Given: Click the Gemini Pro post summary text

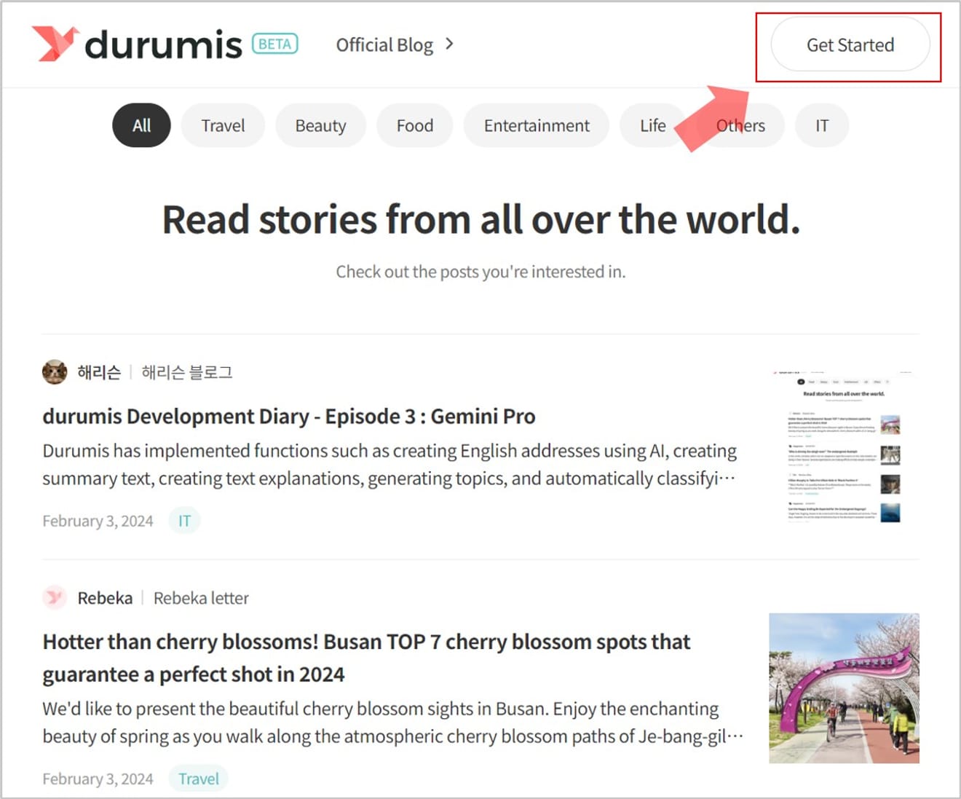Looking at the screenshot, I should 389,465.
